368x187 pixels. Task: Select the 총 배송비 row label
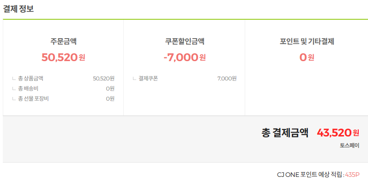click(x=28, y=89)
